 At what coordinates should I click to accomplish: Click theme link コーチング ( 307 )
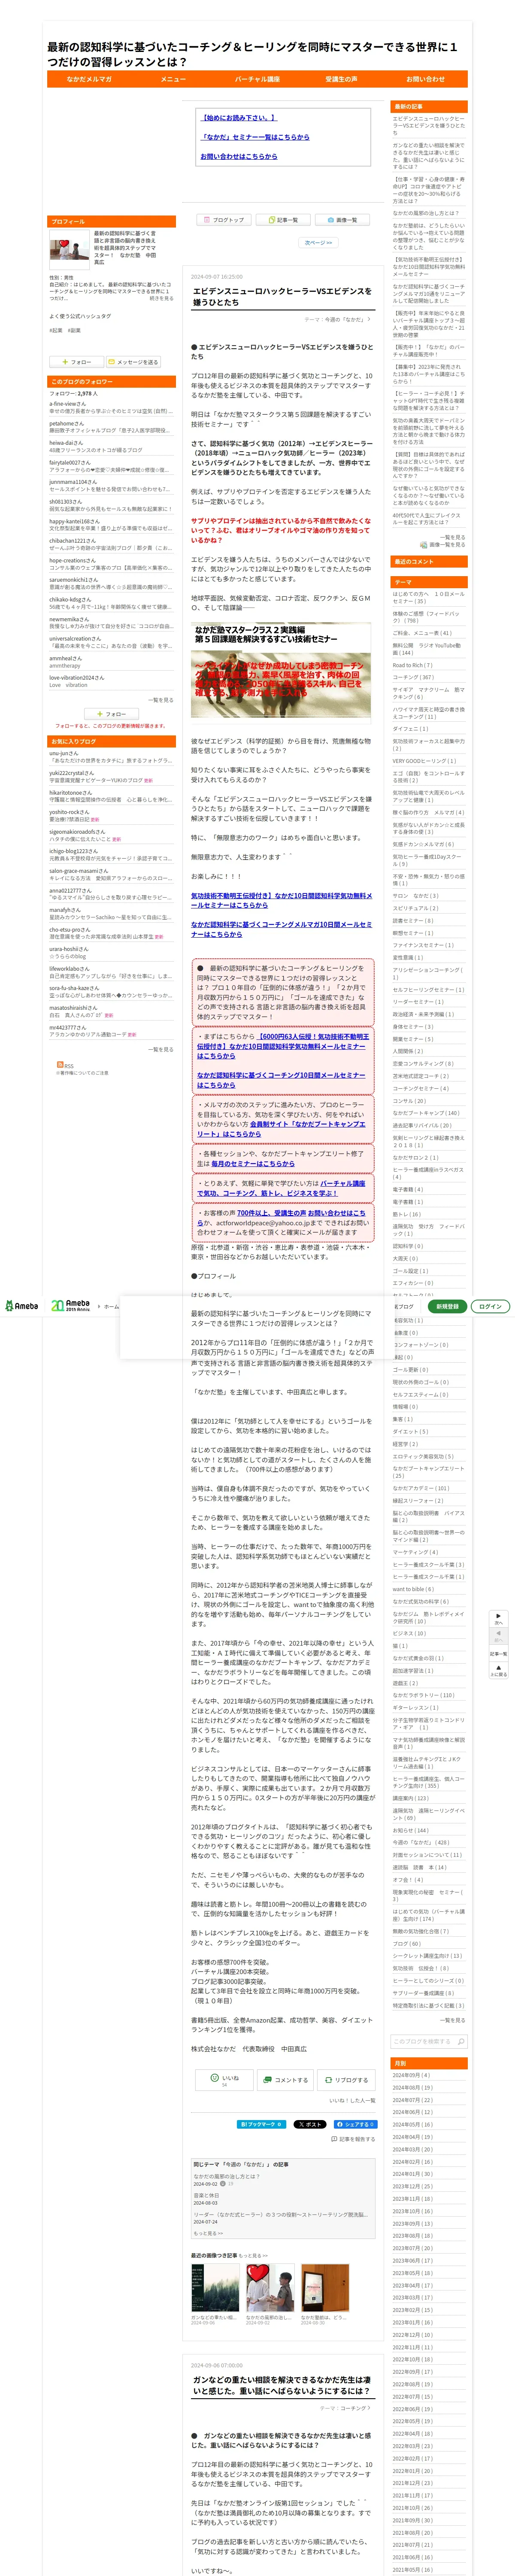(x=413, y=677)
